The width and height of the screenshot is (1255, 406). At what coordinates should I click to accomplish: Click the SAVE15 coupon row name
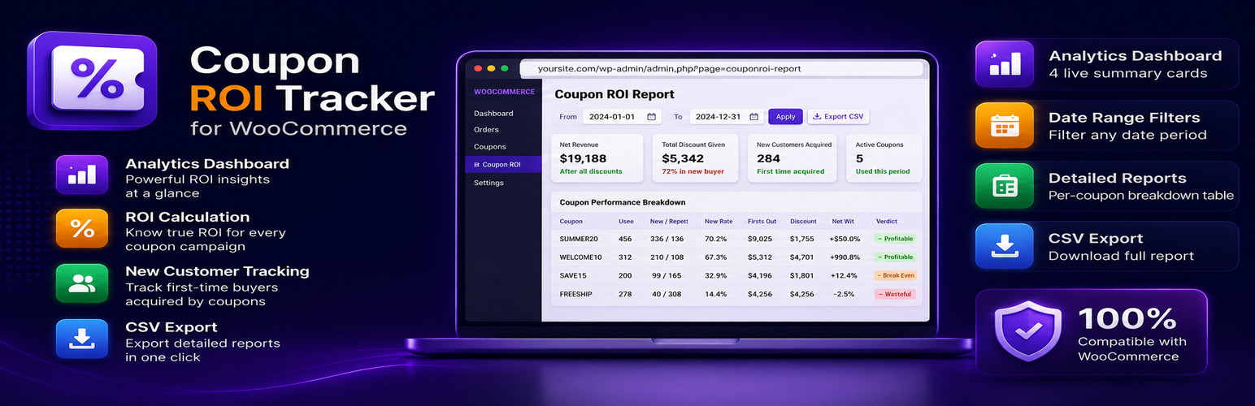tap(574, 276)
